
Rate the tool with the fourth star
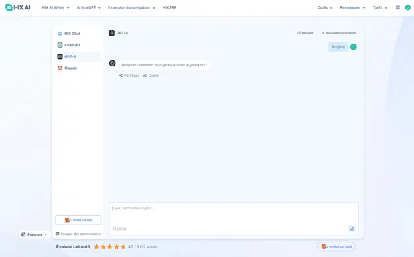coord(117,246)
